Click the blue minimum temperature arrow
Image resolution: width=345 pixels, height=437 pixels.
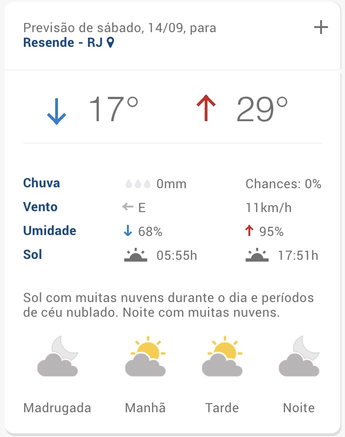click(x=57, y=110)
